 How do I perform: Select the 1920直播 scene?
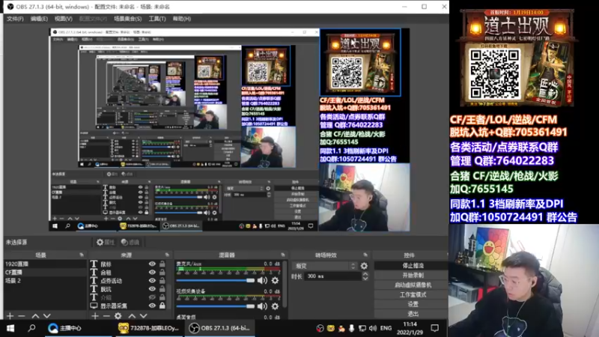tap(45, 264)
